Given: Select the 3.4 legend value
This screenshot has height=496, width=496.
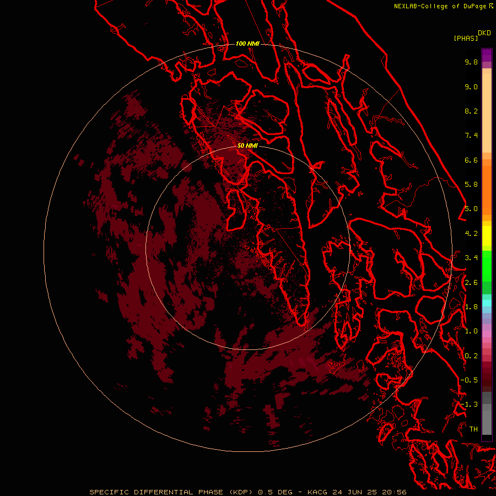Looking at the screenshot, I should 471,258.
